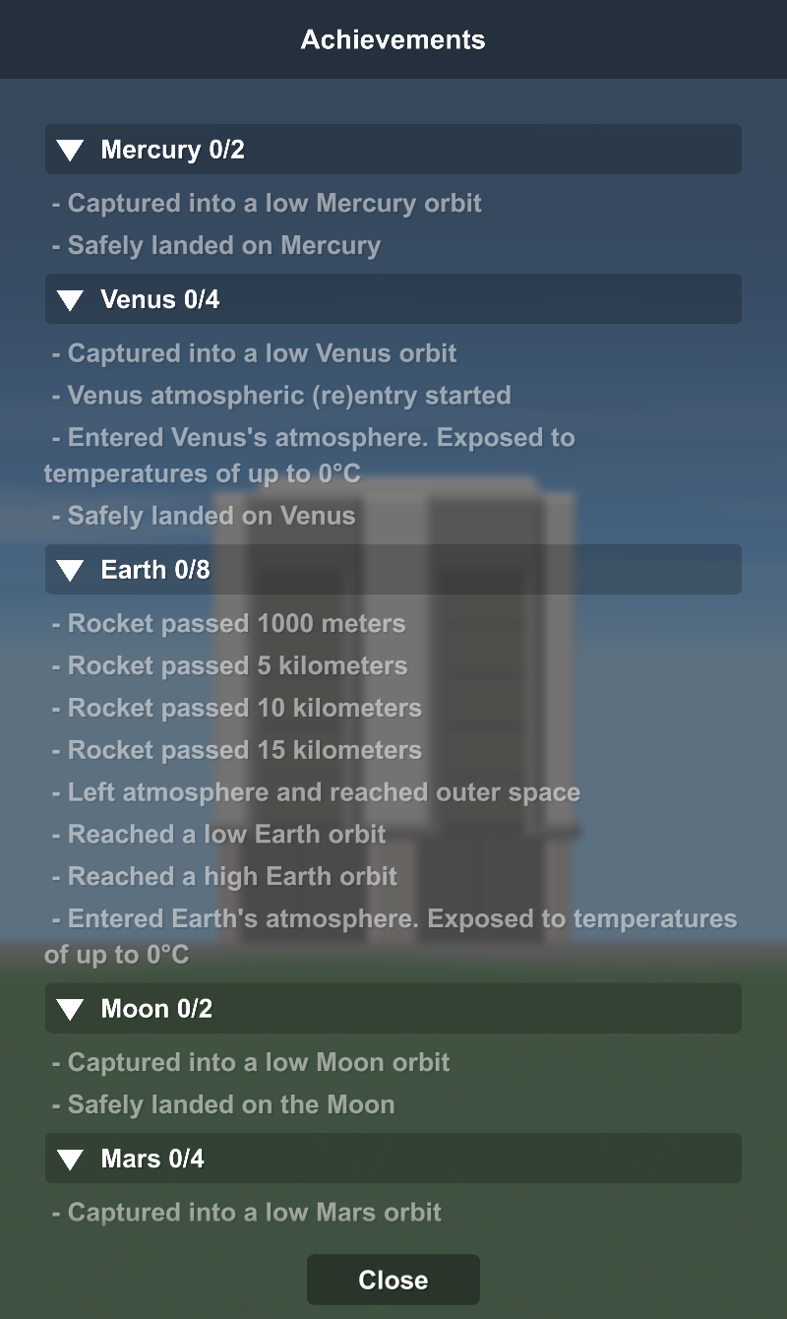Collapse the Mercury section triangle

tap(71, 151)
